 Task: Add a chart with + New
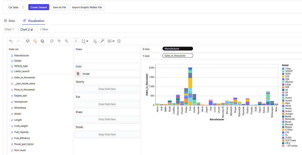click(44, 29)
